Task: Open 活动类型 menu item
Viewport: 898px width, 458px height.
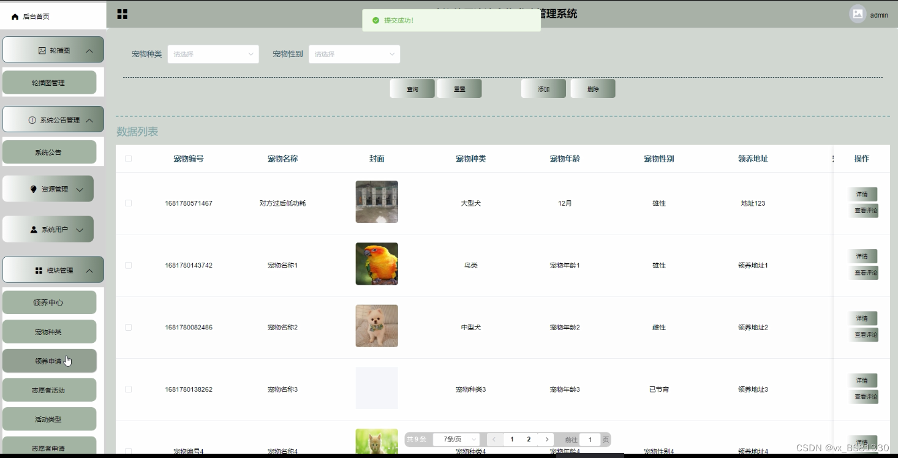Action: 49,419
